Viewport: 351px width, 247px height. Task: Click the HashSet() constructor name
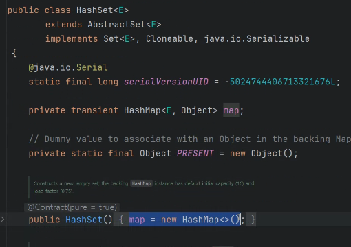[x=84, y=220]
